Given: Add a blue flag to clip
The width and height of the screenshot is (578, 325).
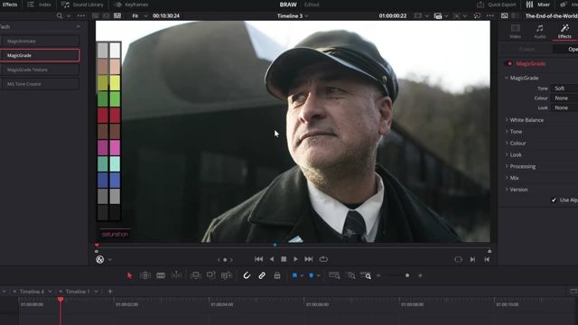Looking at the screenshot, I should tap(294, 275).
